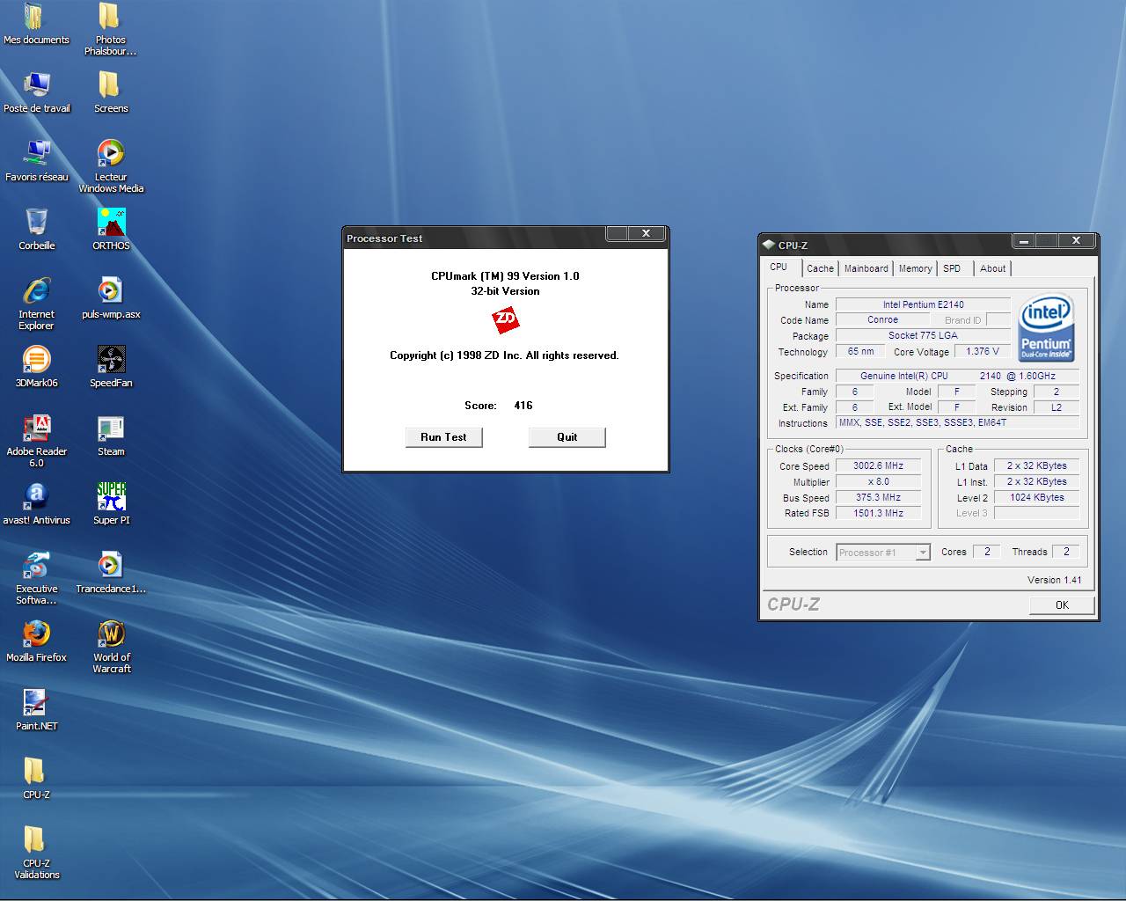
Task: Click Quit in Processor Test
Action: pos(567,437)
